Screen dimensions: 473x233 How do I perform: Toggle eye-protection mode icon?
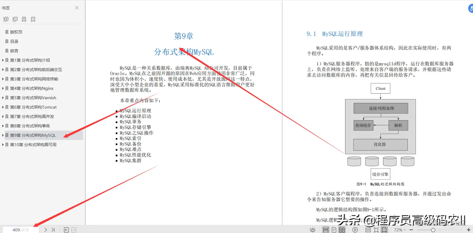click(x=313, y=230)
